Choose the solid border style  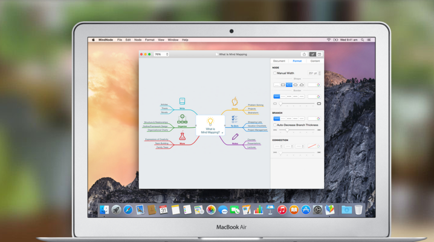point(276,96)
